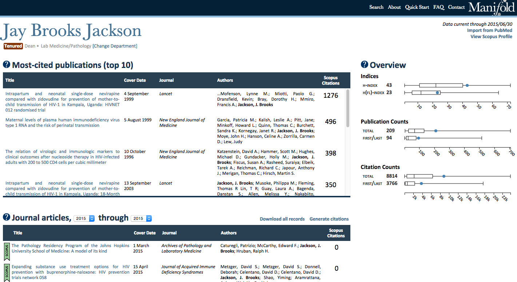Click cover date 5 August 1999
The width and height of the screenshot is (517, 282).
138,120
